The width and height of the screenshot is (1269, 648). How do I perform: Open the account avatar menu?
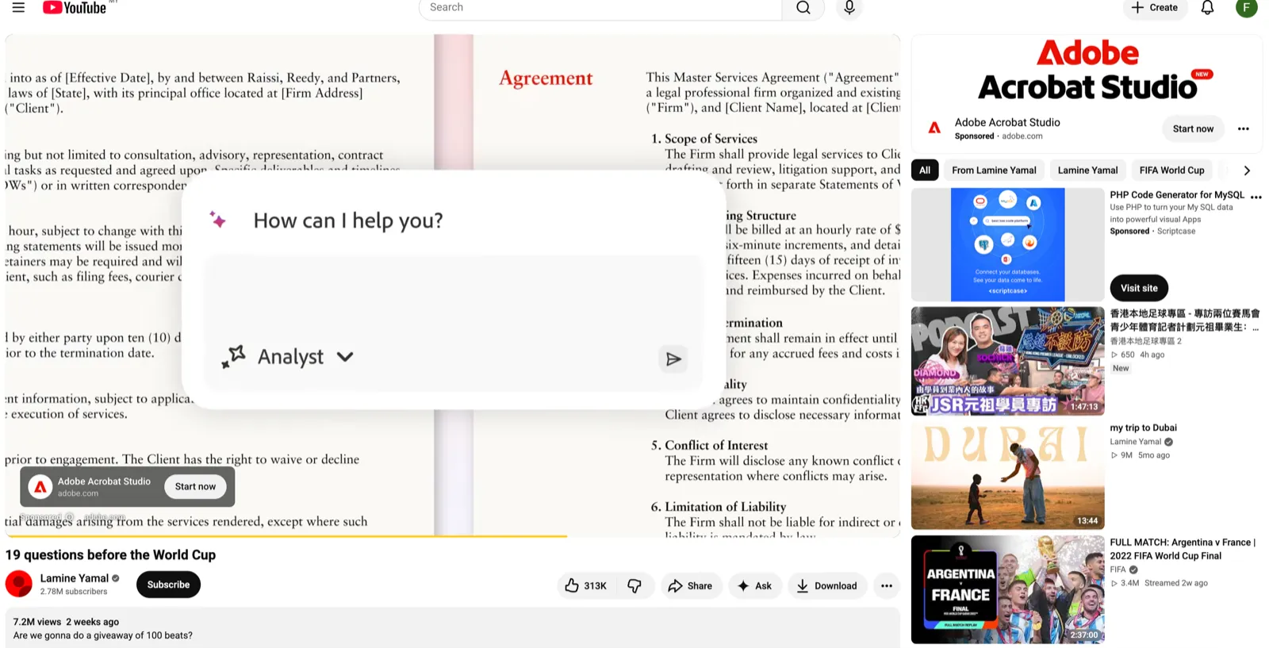coord(1246,8)
